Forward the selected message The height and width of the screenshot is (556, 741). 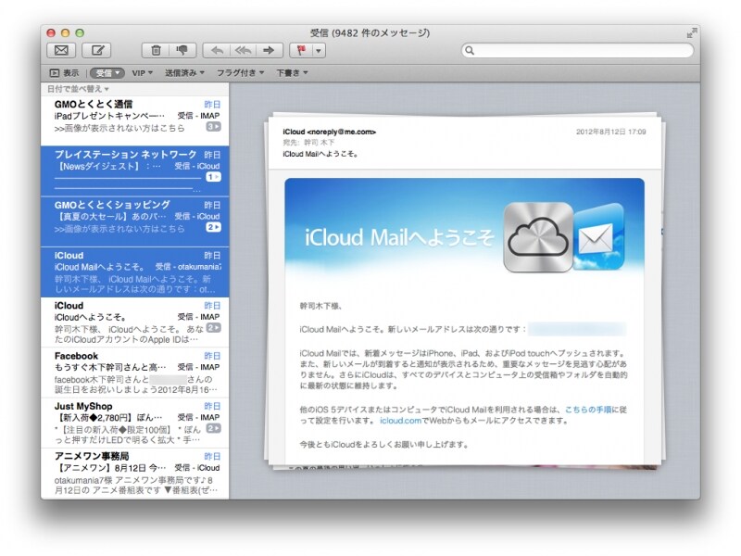pyautogui.click(x=269, y=51)
